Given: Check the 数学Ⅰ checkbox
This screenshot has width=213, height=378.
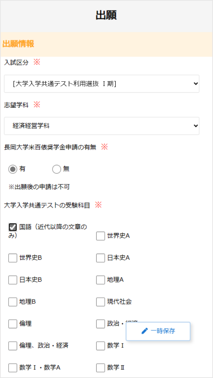Looking at the screenshot, I should 100,346.
